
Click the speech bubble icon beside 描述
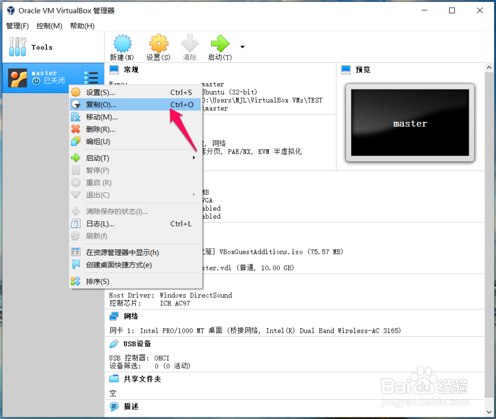(x=114, y=406)
